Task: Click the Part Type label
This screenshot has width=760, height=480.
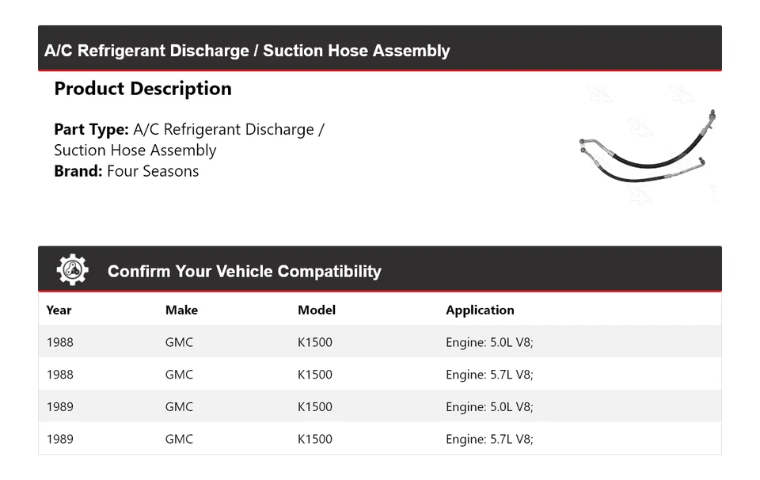Action: 91,129
